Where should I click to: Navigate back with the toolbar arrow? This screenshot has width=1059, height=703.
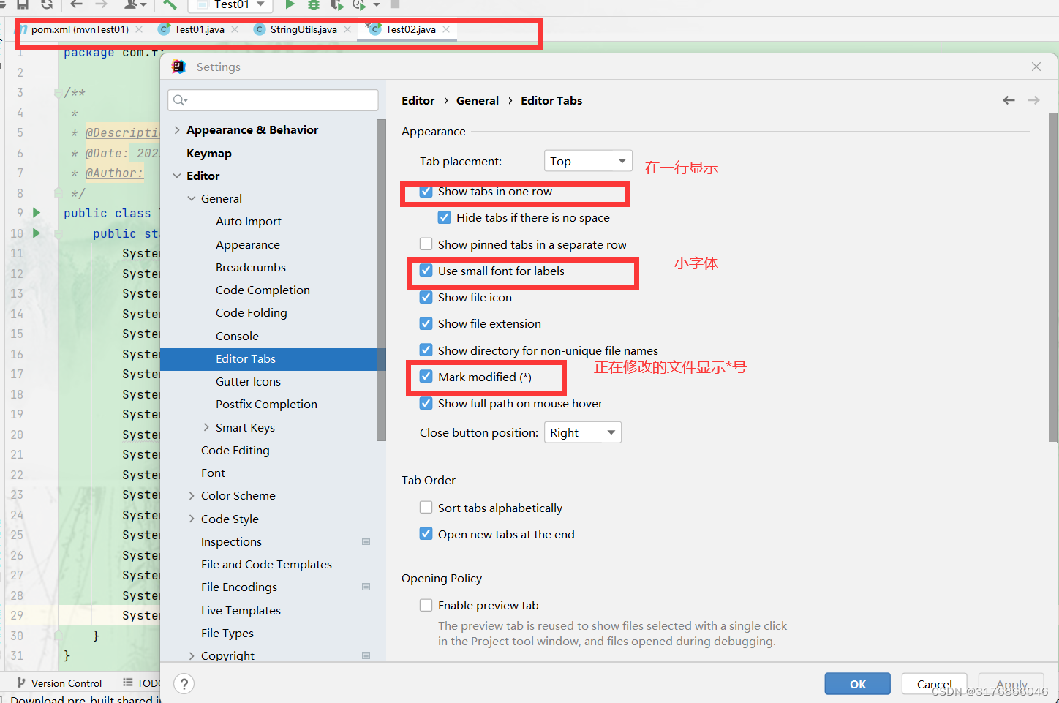point(76,4)
